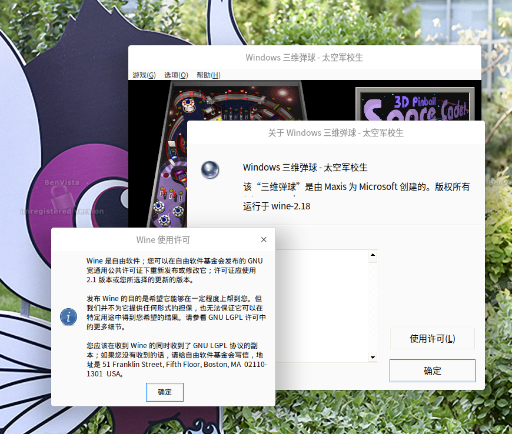Click the 关于 Windows 三维弹球 dialog title bar
512x434 pixels.
click(335, 133)
